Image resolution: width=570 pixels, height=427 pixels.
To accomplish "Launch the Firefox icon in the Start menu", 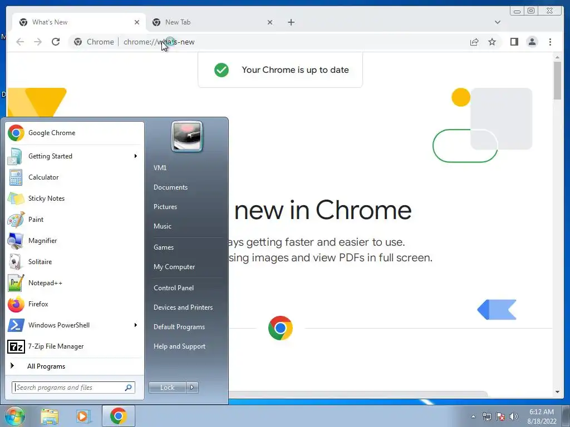I will coord(16,304).
